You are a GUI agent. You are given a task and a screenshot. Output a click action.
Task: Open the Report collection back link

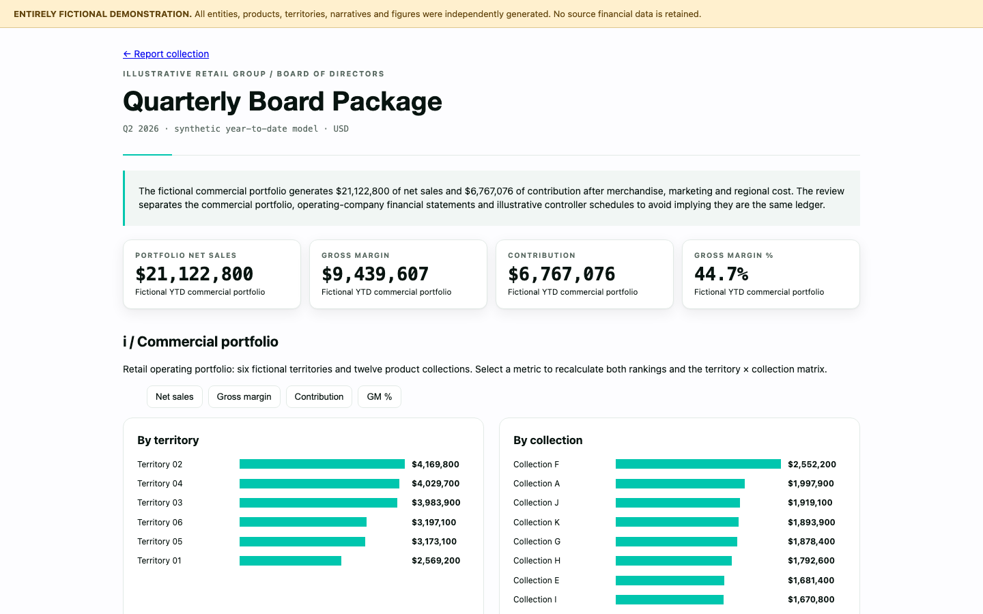point(166,54)
